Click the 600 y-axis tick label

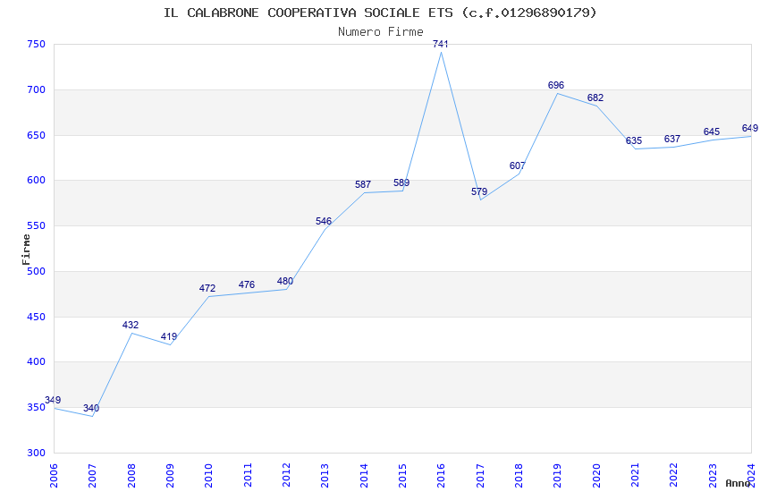pos(36,180)
